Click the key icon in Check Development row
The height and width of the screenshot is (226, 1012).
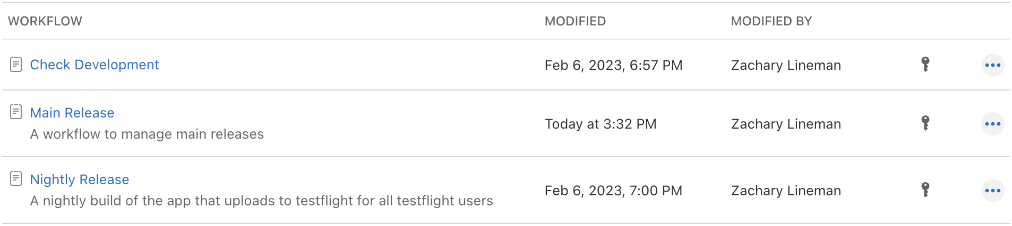pos(925,64)
